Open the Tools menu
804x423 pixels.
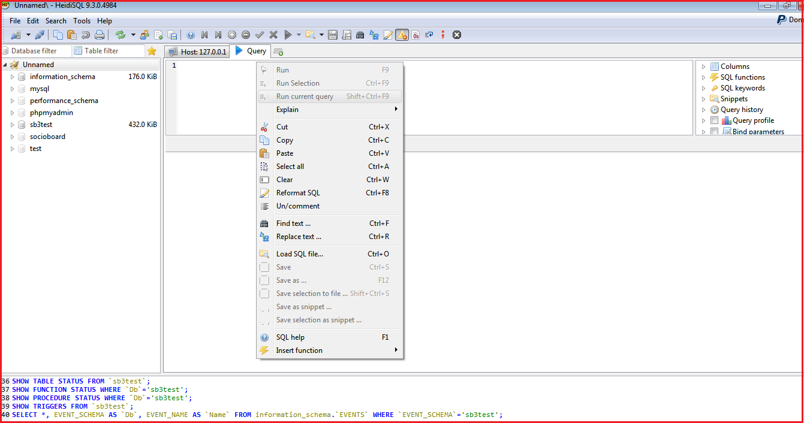pyautogui.click(x=82, y=21)
